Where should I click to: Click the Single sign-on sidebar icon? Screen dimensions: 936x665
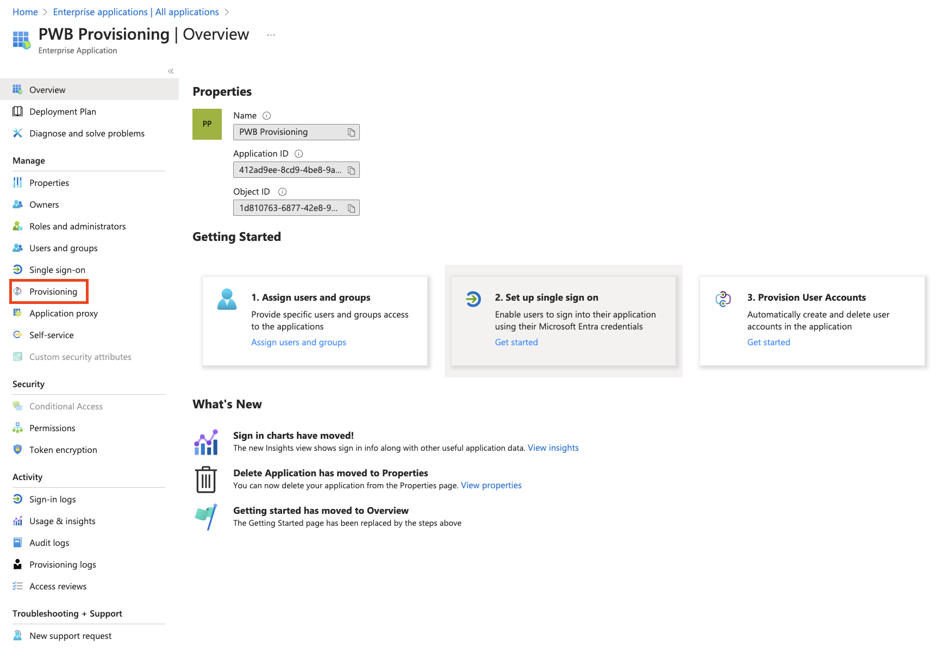click(x=17, y=270)
